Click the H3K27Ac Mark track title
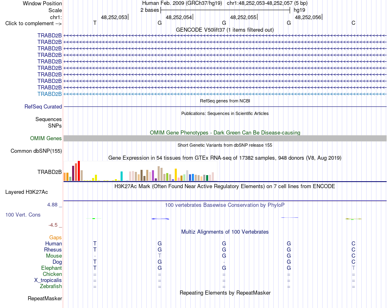Viewport: 387px width, 308px height. [225, 186]
